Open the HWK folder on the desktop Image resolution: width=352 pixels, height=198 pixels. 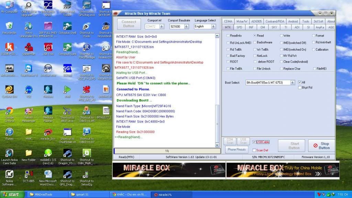click(29, 134)
